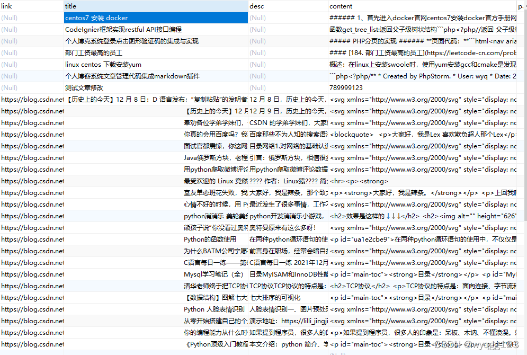Select desc cell '百度那些不为人知的搜索语'
Image resolution: width=527 pixels, height=355 pixels.
pos(288,135)
